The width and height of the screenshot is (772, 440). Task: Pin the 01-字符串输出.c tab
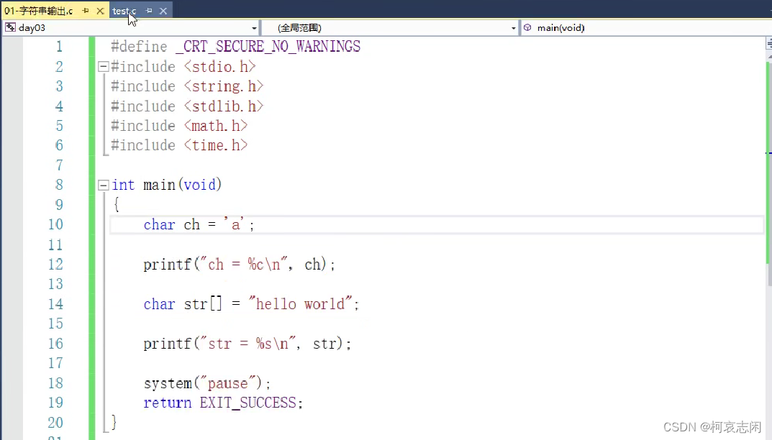coord(85,11)
